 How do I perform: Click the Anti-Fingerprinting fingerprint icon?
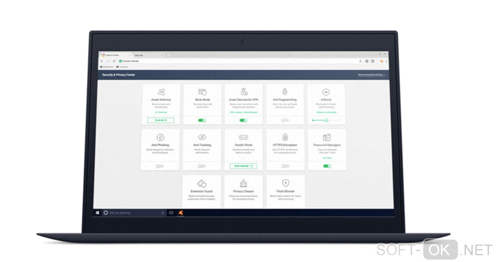285,92
